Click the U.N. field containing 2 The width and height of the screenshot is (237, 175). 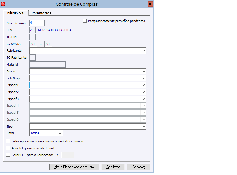click(32, 30)
